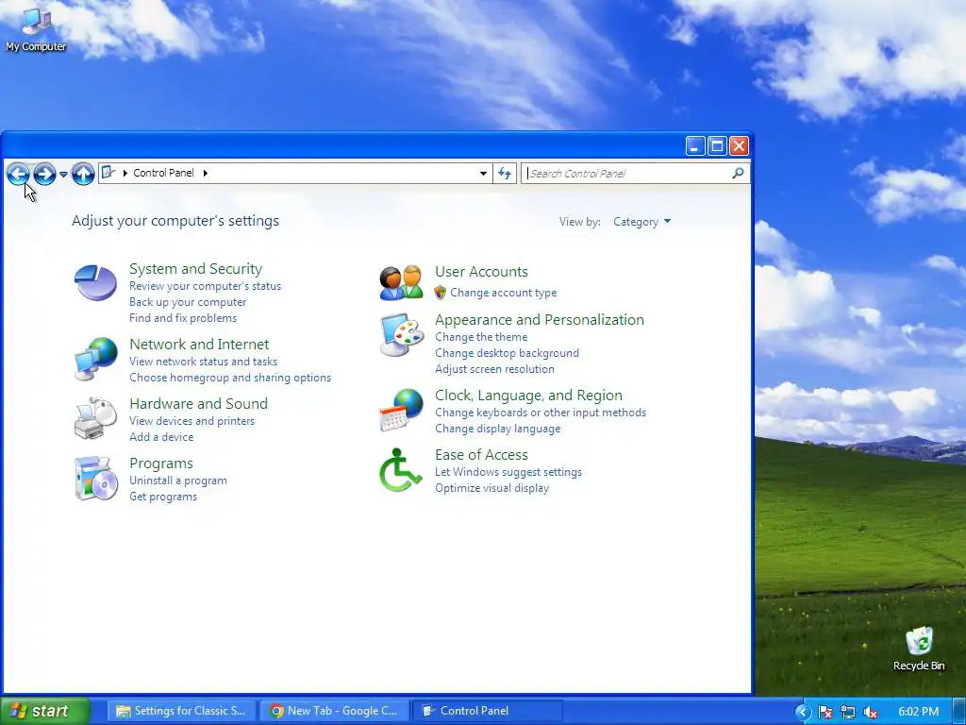966x725 pixels.
Task: Open Network and Internet
Action: click(199, 344)
